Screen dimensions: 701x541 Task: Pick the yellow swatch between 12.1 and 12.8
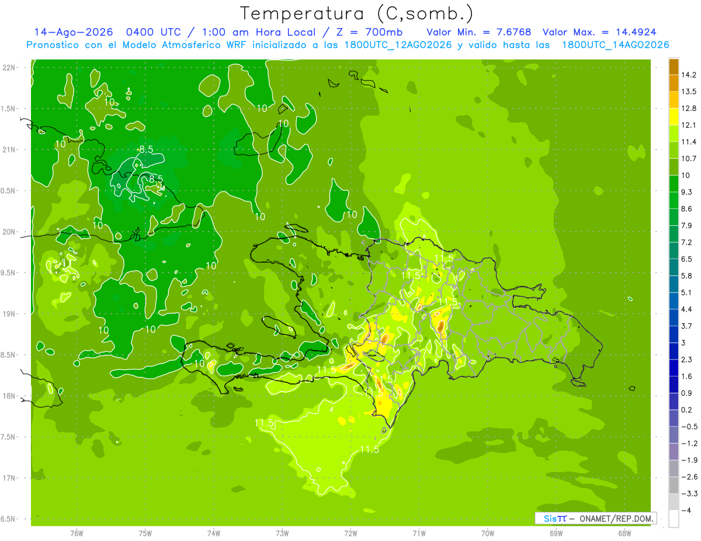click(x=674, y=117)
